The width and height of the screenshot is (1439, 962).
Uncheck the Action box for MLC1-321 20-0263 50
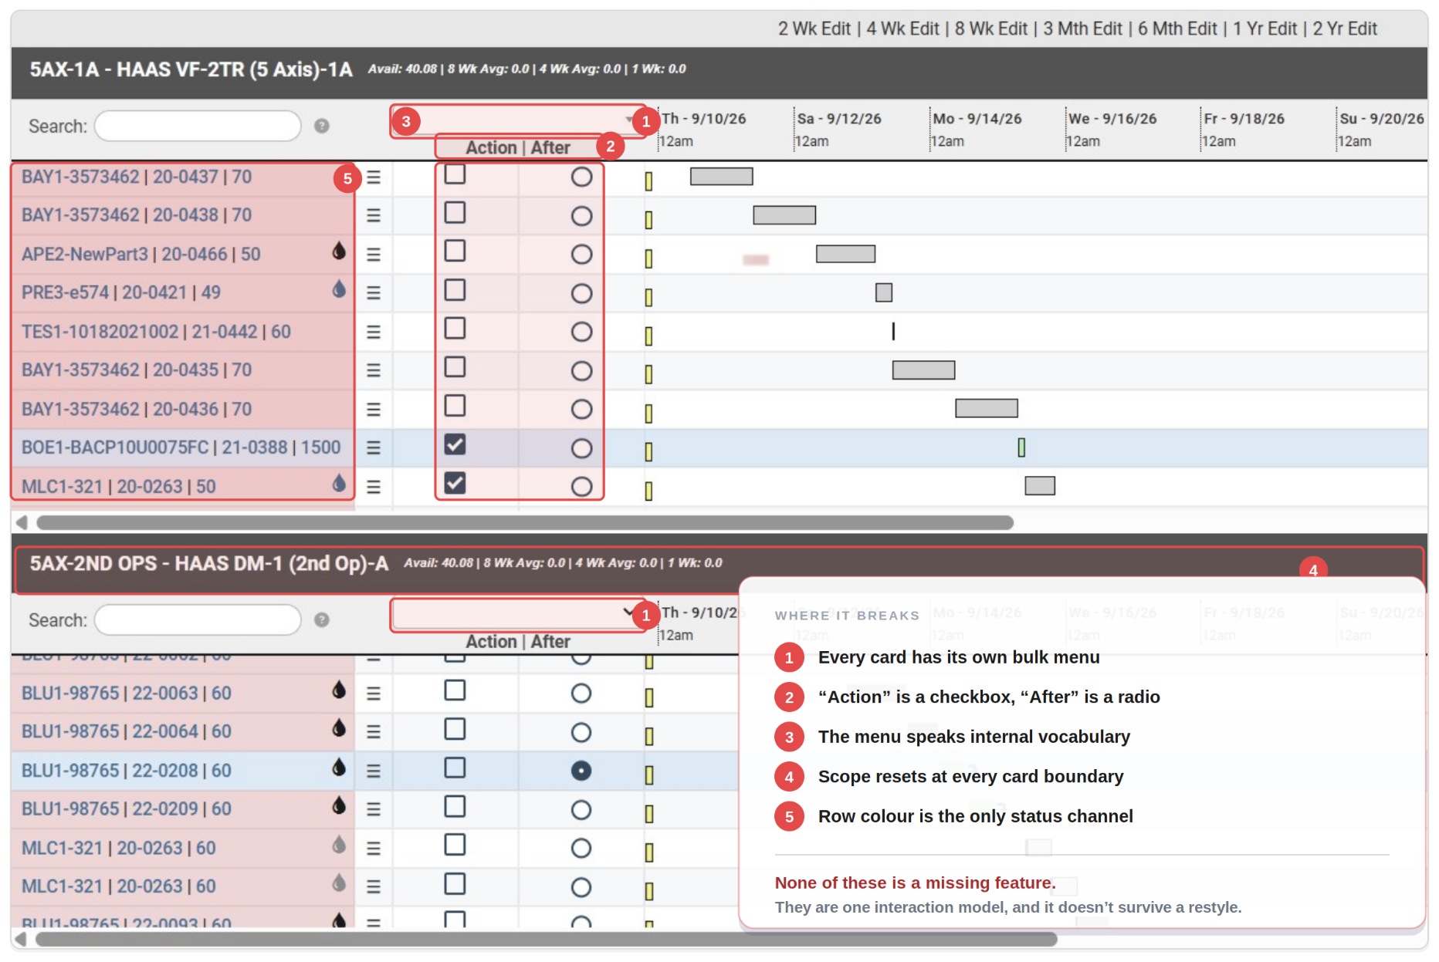pyautogui.click(x=455, y=484)
